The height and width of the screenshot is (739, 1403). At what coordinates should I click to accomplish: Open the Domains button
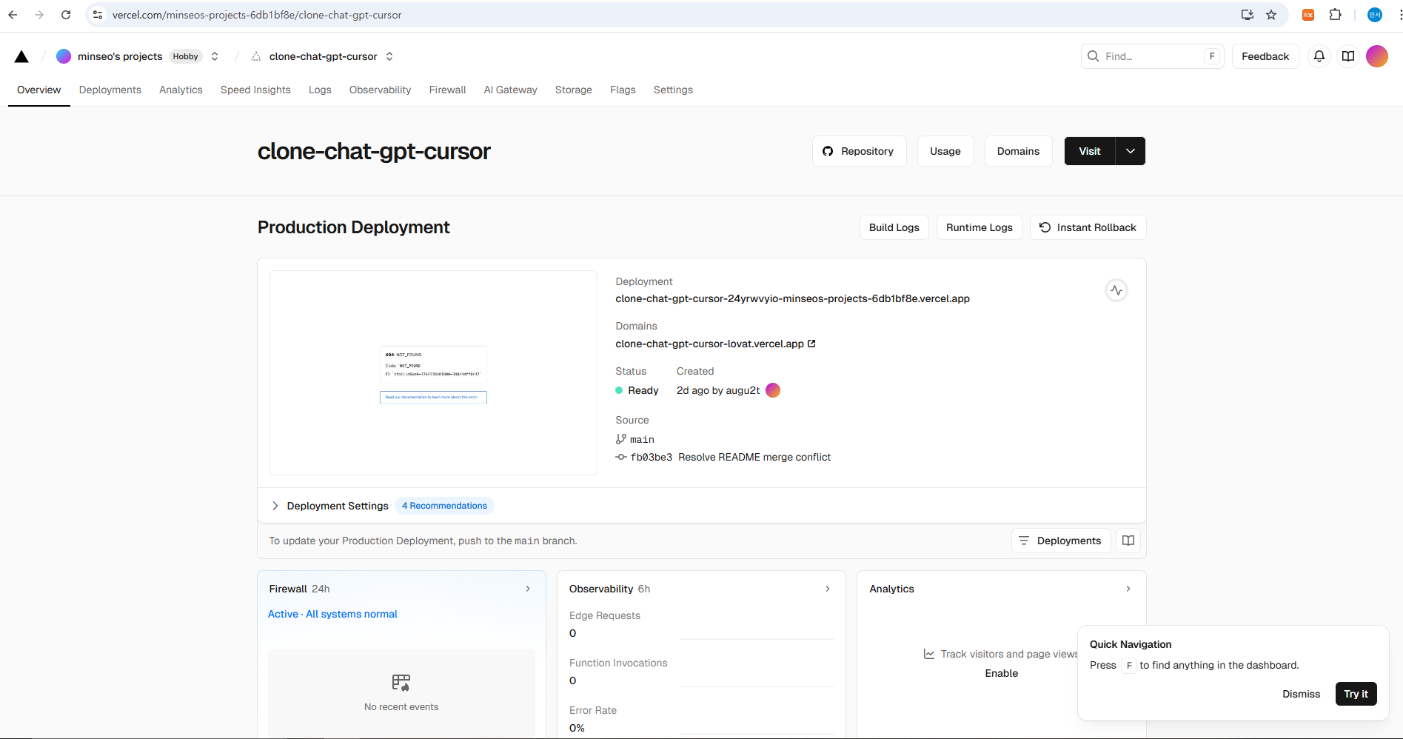pyautogui.click(x=1018, y=151)
